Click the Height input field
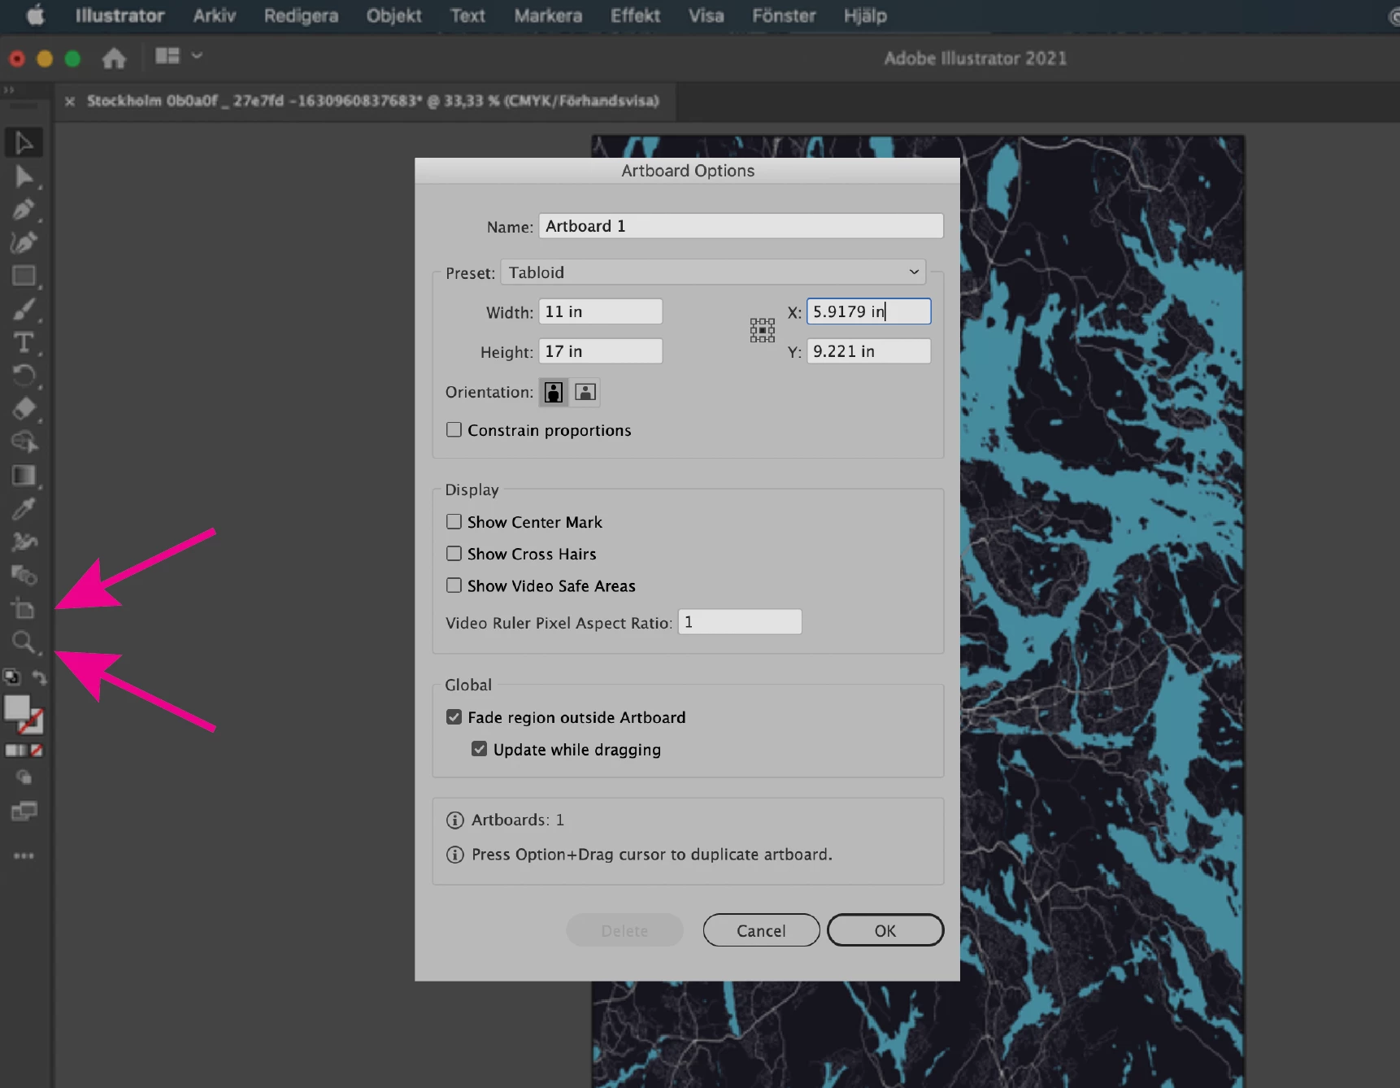Viewport: 1400px width, 1088px height. coord(600,351)
